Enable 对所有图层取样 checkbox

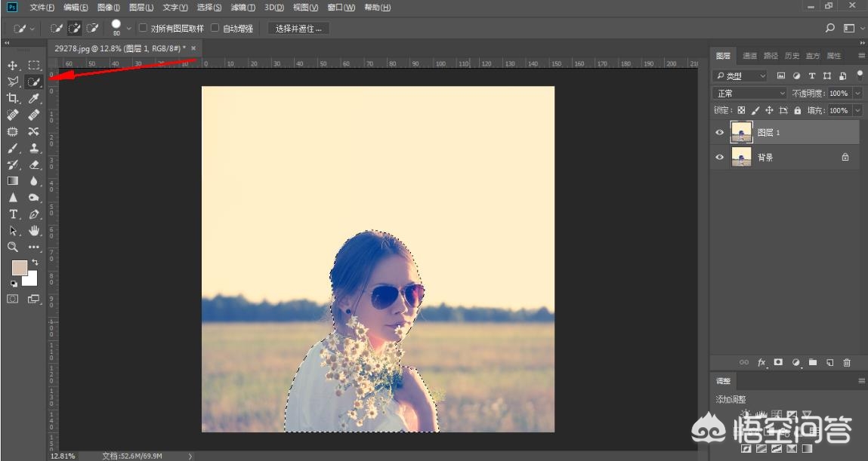click(x=144, y=29)
